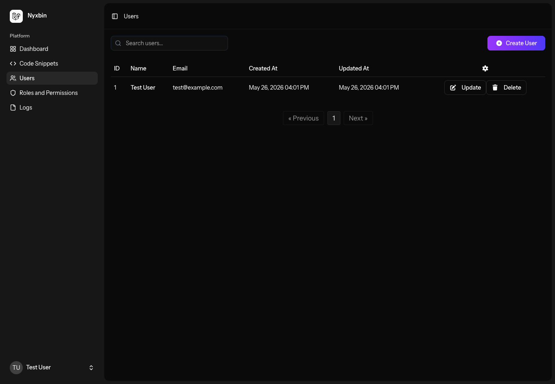Click the Name column header
The image size is (555, 384).
coord(138,68)
